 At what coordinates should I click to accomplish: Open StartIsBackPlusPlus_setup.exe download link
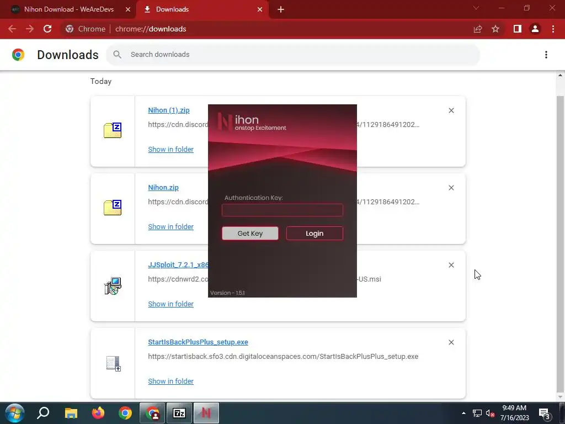point(198,342)
